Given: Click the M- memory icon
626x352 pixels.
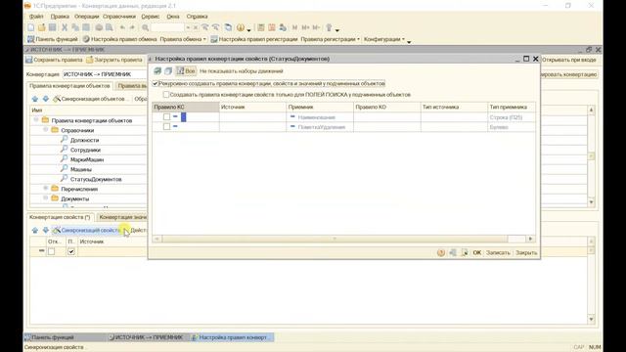Looking at the screenshot, I should point(316,27).
